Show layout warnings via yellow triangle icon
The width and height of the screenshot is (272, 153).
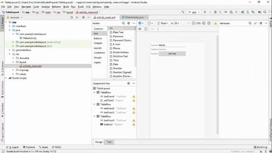tap(215, 23)
